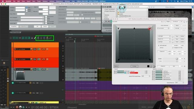Click the round volume knob on Surround track
Image resolution: width=194 pixels, height=109 pixels.
[x=31, y=69]
